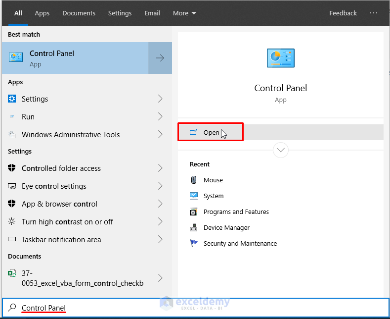The height and width of the screenshot is (319, 390).
Task: Expand Taskbar notification area chevron
Action: point(160,239)
